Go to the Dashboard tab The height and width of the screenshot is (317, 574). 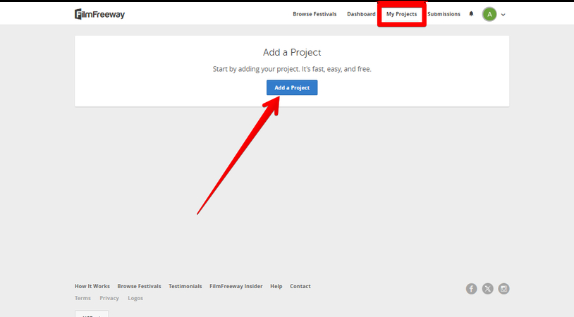pos(361,14)
